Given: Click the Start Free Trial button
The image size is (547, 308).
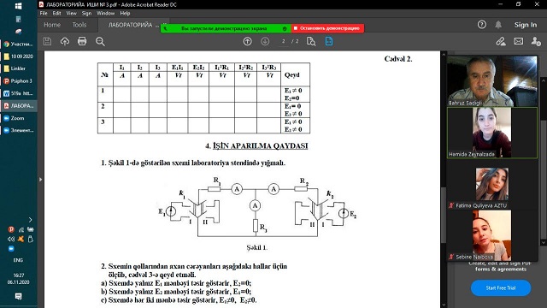Looking at the screenshot, I should pyautogui.click(x=501, y=287).
